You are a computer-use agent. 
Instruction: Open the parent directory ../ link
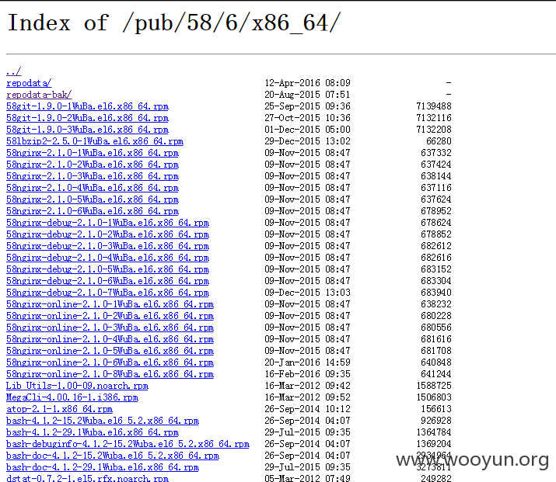14,71
